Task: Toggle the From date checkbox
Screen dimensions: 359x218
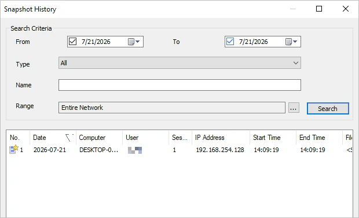Action: (72, 42)
